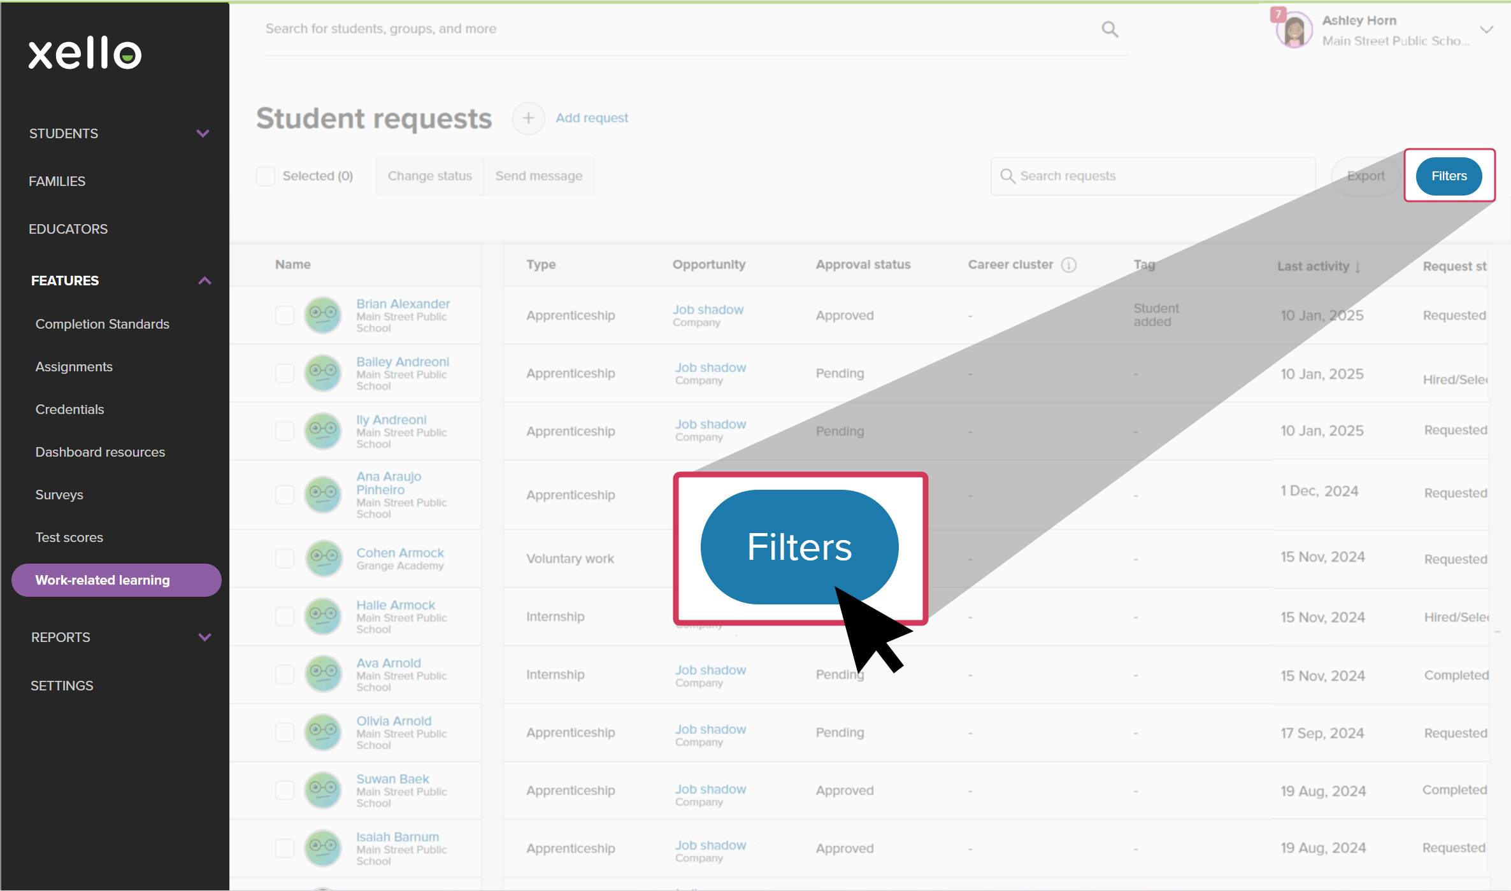This screenshot has width=1511, height=891.
Task: Open Brian Alexander's avatar
Action: coord(323,315)
